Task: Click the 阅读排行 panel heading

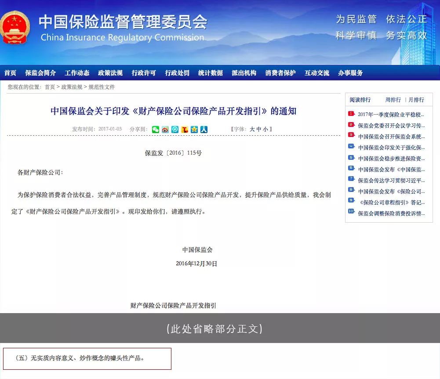Action: pos(360,100)
